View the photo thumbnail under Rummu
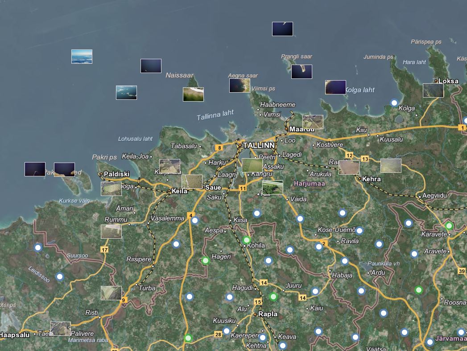Viewport: 467px width, 351px height. click(x=112, y=232)
